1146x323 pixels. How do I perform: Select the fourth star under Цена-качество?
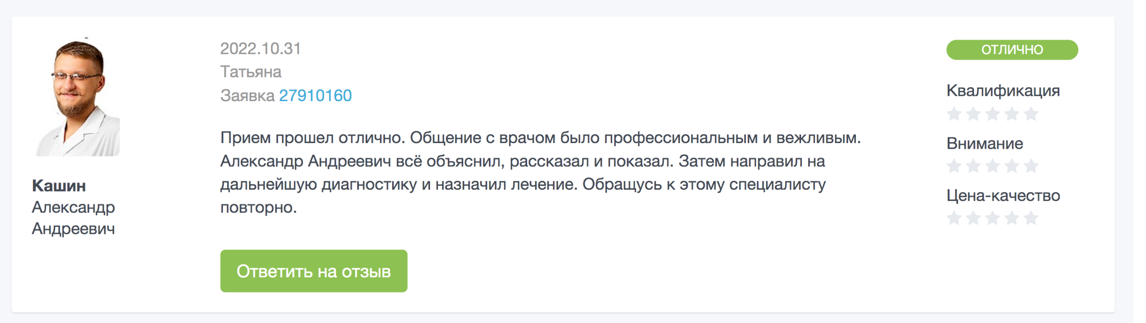pyautogui.click(x=1011, y=218)
